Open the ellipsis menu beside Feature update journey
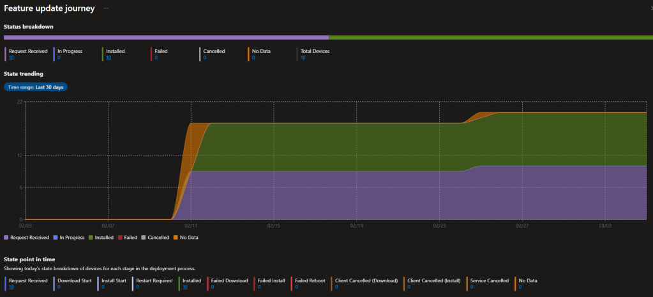Image resolution: width=653 pixels, height=297 pixels. tap(106, 8)
